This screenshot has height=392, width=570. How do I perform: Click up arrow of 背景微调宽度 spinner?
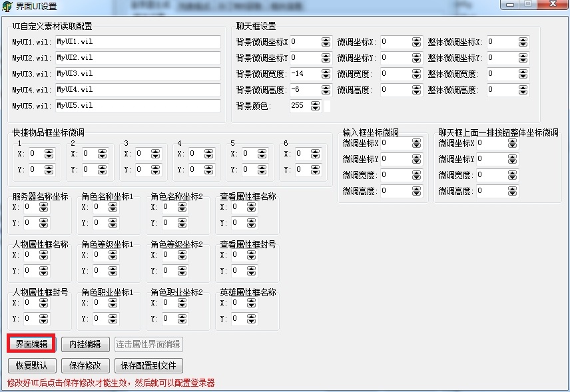(326, 71)
